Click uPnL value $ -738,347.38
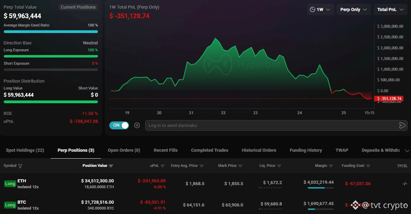The image size is (411, 214). 84,121
